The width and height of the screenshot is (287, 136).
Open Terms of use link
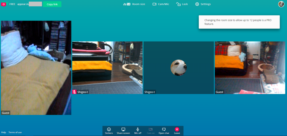click(15, 132)
